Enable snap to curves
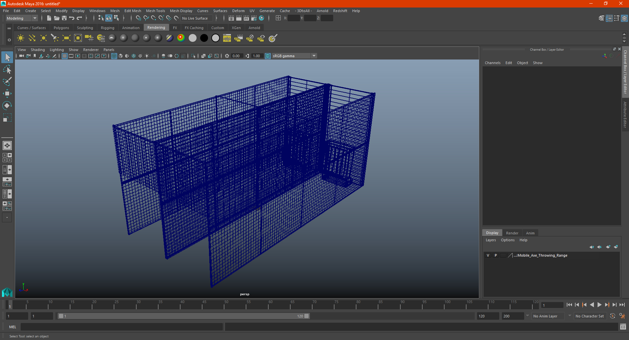 pos(146,18)
